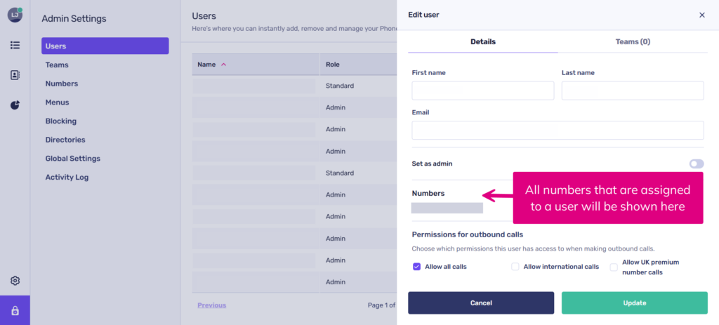
Task: Open the settings gear icon
Action: 15,281
